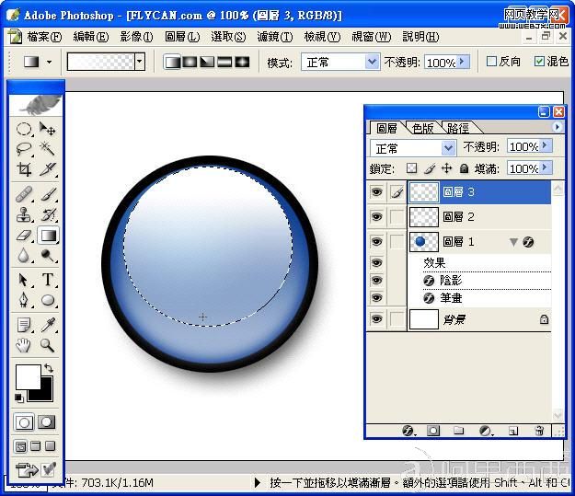Hide layer 圖層 1 with eye icon
The image size is (575, 496).
point(376,242)
